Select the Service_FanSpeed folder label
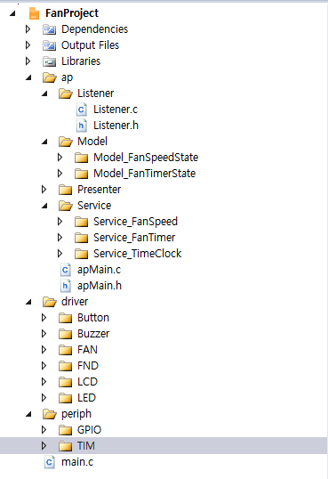The height and width of the screenshot is (479, 328). pyautogui.click(x=135, y=222)
